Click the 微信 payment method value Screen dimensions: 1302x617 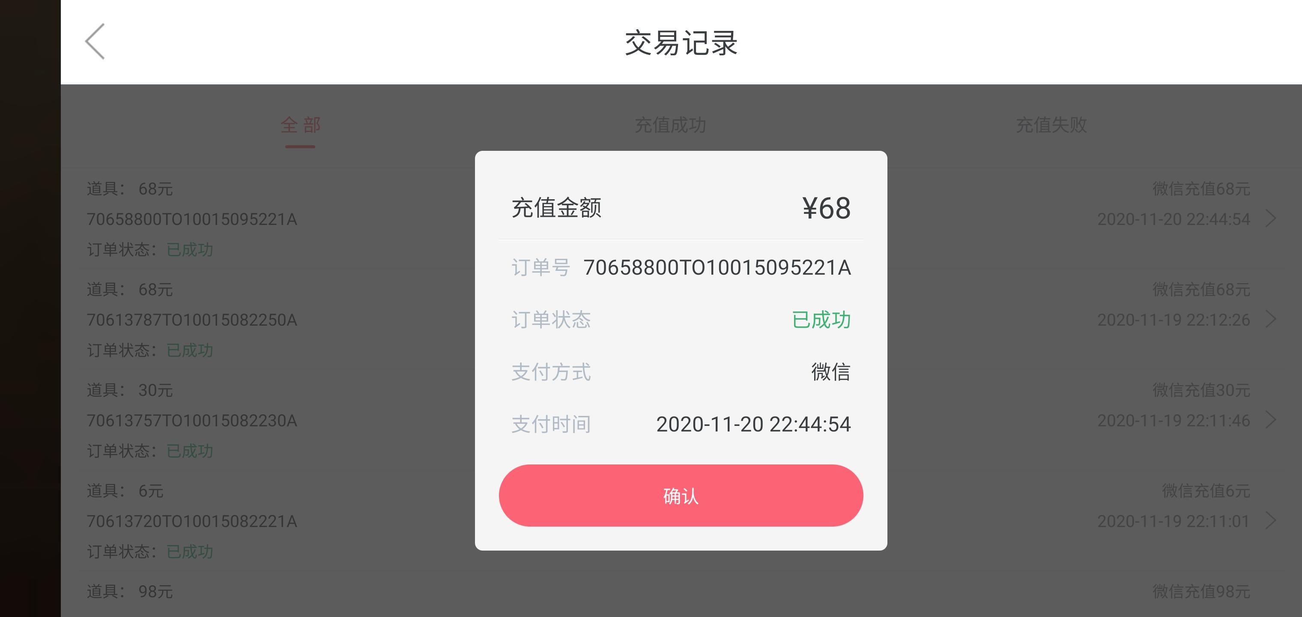(x=831, y=372)
